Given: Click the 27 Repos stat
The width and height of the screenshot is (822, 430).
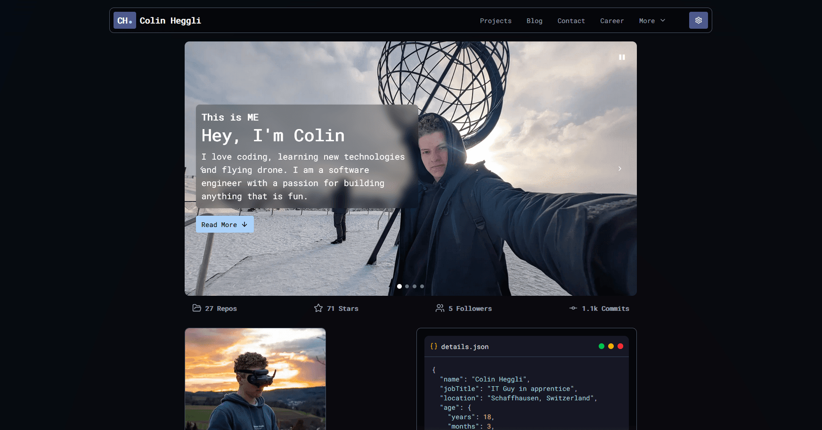Looking at the screenshot, I should [x=215, y=308].
